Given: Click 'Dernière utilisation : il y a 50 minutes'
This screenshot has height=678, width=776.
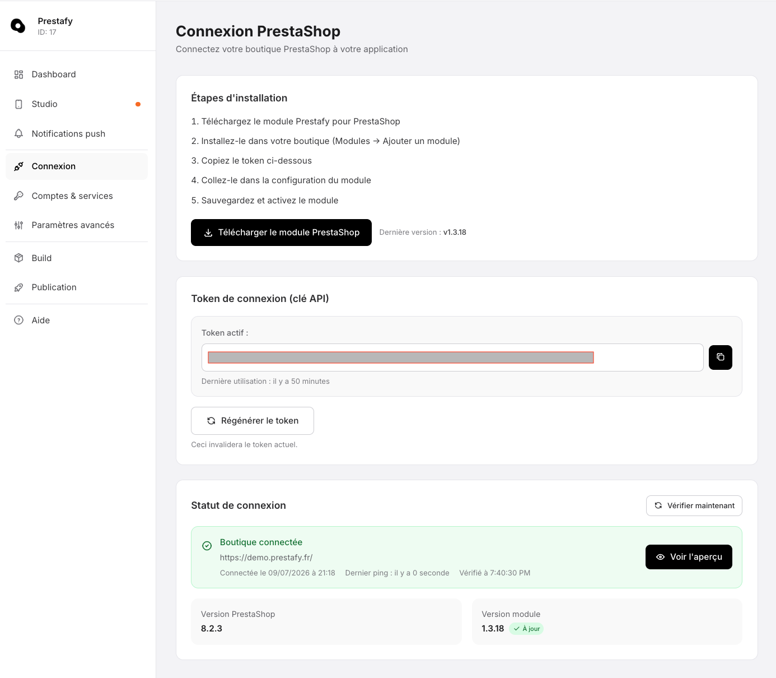Looking at the screenshot, I should point(265,382).
